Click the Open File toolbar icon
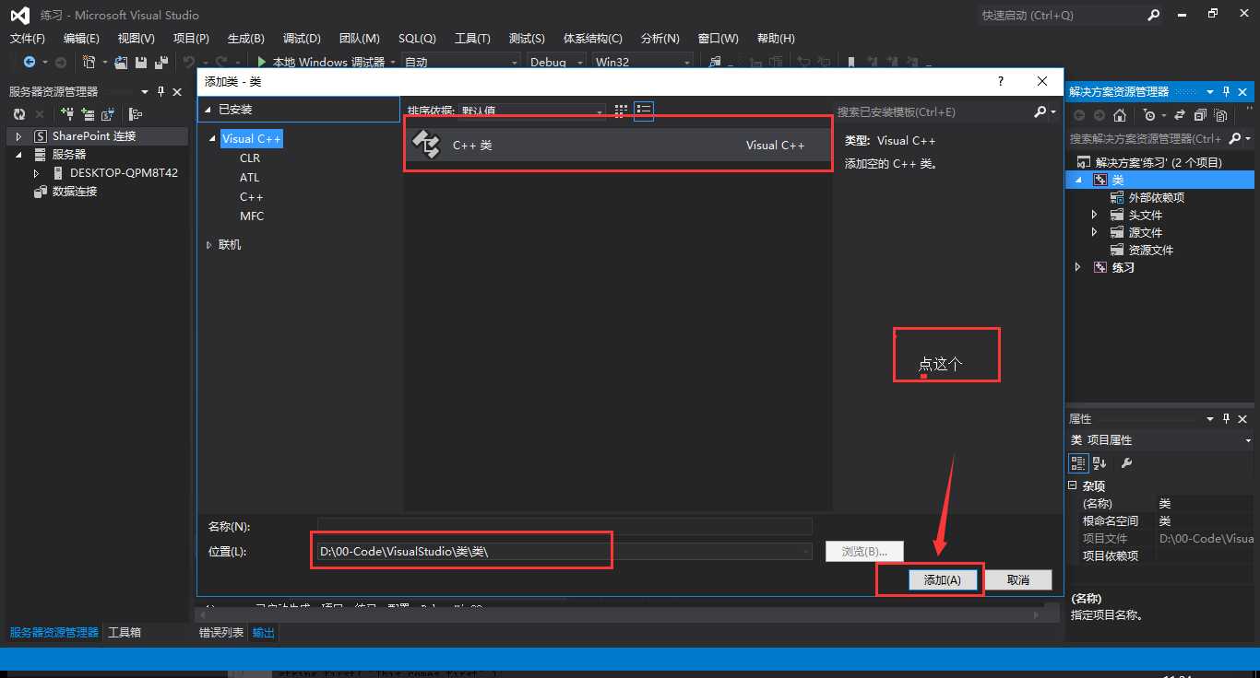This screenshot has height=678, width=1260. click(121, 62)
